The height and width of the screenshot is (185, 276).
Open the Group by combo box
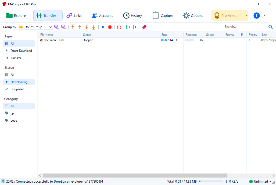(x=35, y=27)
